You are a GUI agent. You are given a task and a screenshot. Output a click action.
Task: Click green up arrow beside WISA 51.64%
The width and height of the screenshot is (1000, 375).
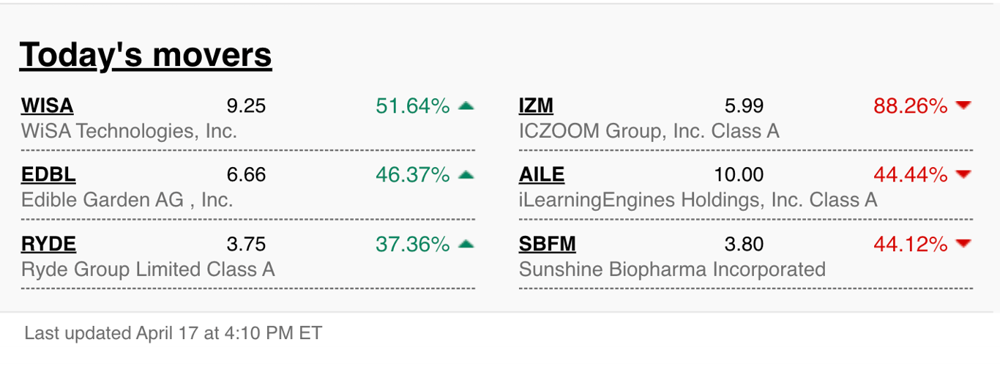coord(466,106)
